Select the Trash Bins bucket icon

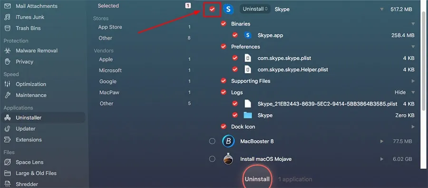(x=8, y=28)
